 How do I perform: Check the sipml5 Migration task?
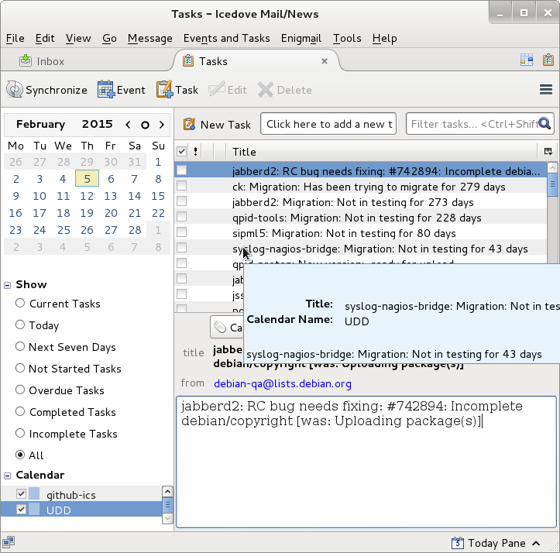pos(181,232)
